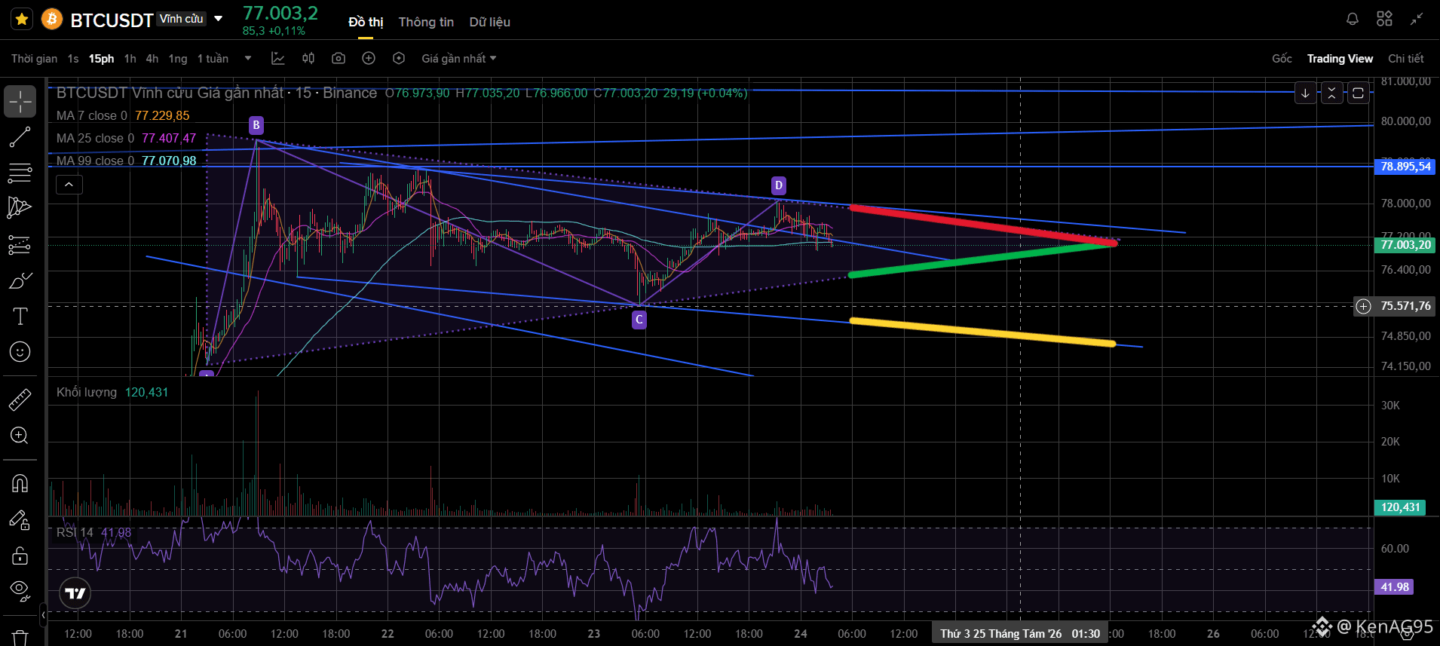Select the brush drawing tool
Viewport: 1440px width, 646px height.
point(20,280)
